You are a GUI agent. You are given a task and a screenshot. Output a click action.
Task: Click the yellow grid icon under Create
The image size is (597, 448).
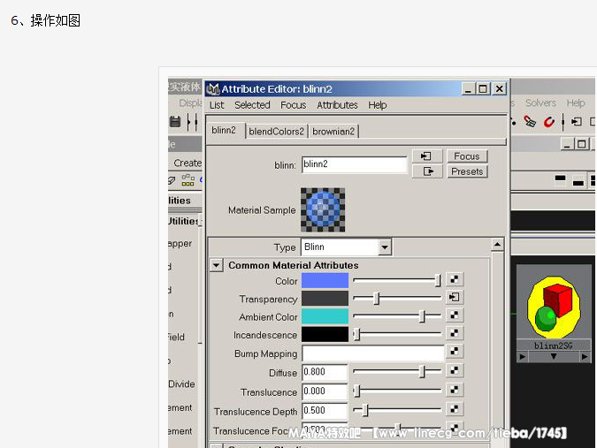click(188, 180)
